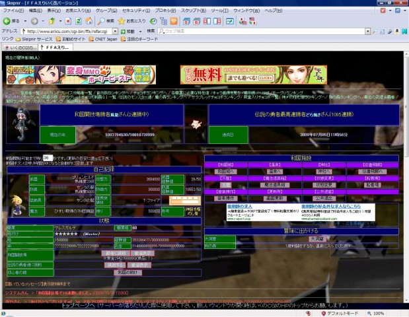Click the up-one-level folder arrow icon
The image size is (409, 317).
click(x=52, y=21)
